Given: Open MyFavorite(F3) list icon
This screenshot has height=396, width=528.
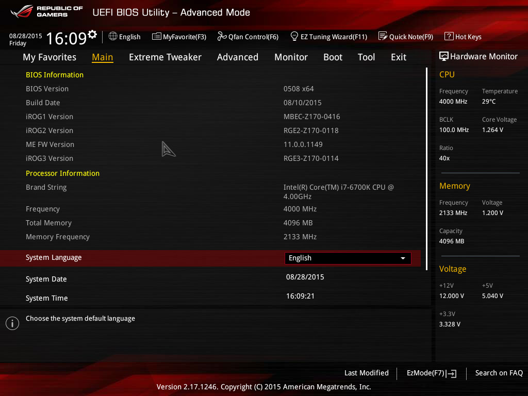Looking at the screenshot, I should (156, 37).
